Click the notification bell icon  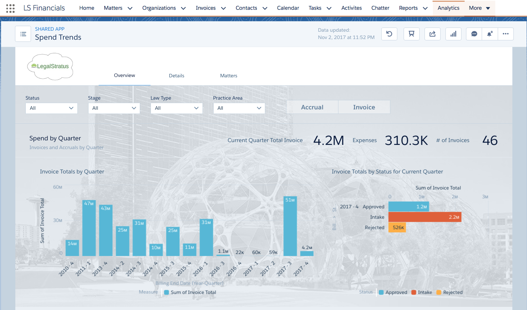[x=490, y=34]
